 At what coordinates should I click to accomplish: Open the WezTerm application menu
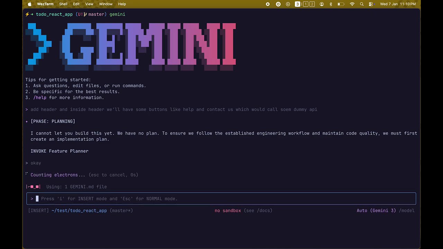(45, 4)
